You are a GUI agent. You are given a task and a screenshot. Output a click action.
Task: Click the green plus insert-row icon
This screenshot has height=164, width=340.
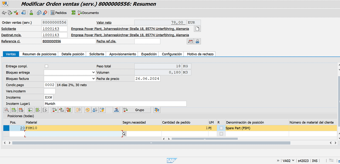click(14, 110)
